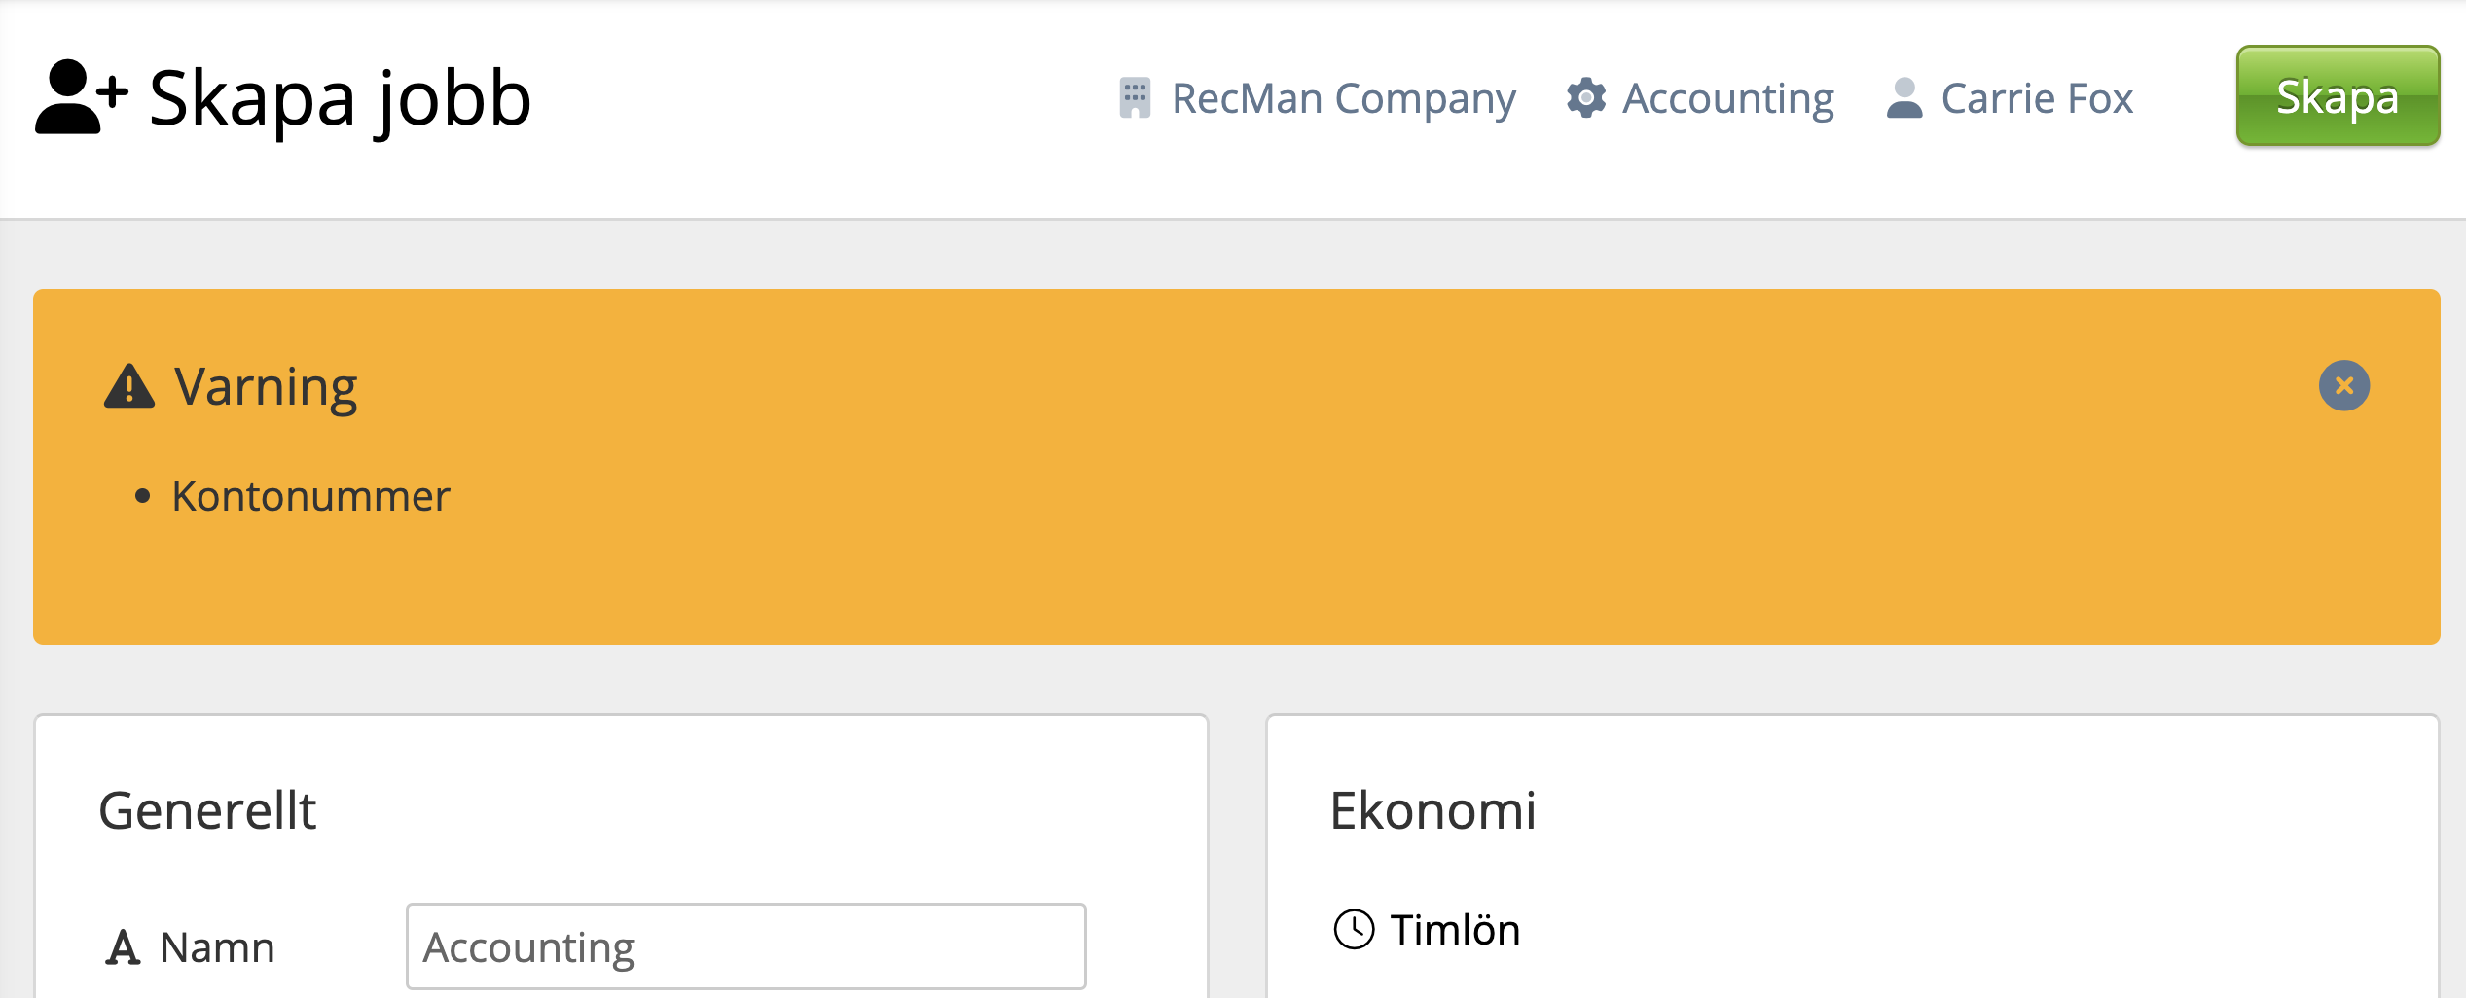Screen dimensions: 2466x998
Task: Click the warning triangle icon in the alert
Action: (129, 386)
